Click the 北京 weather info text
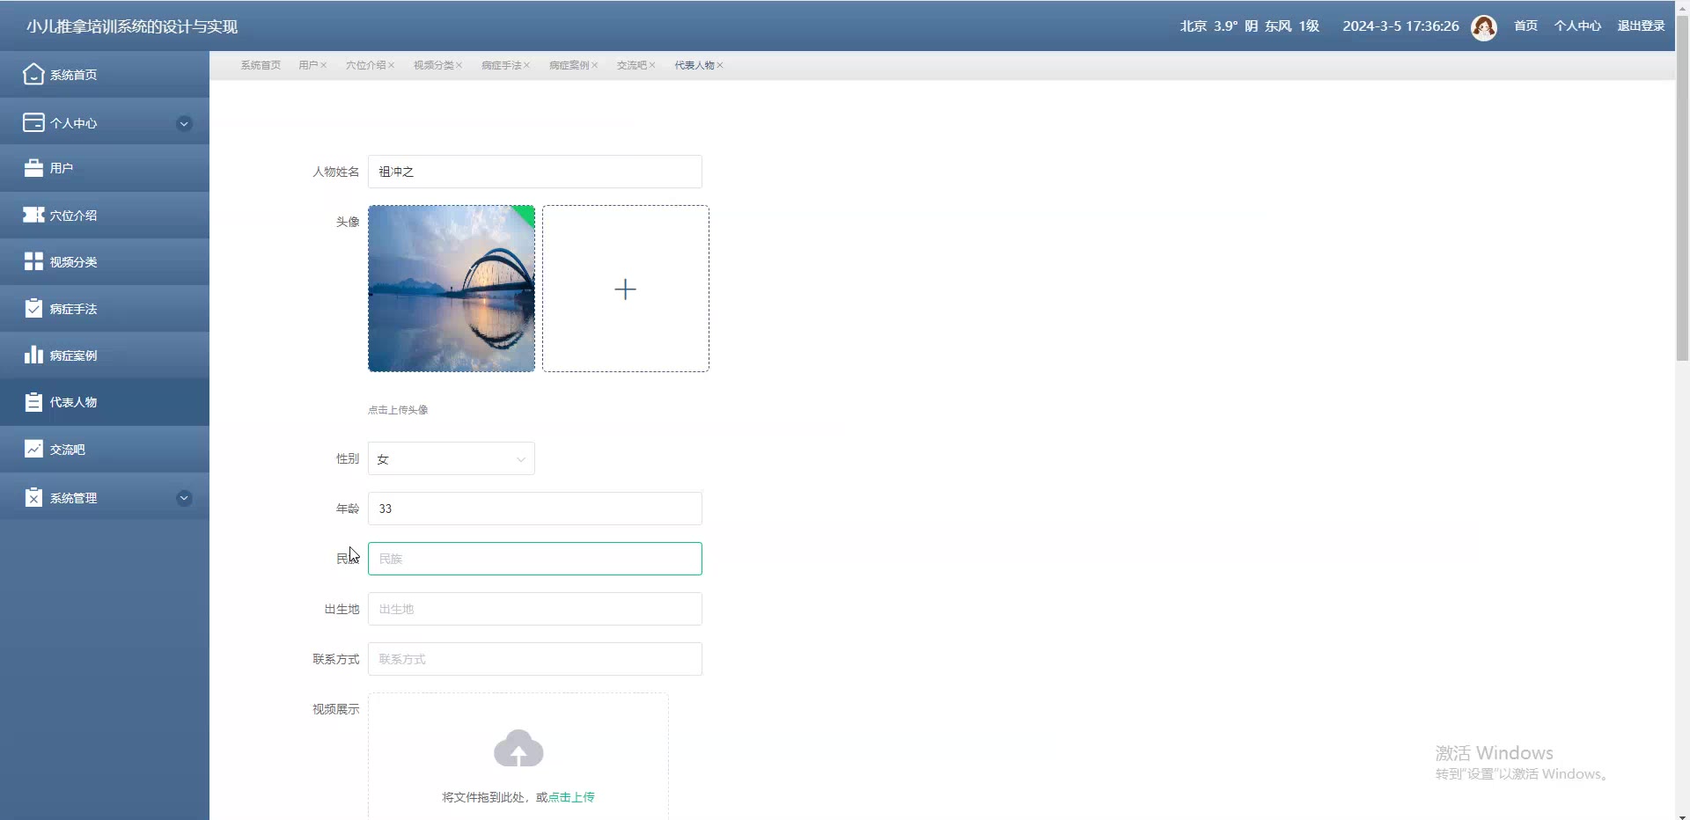The height and width of the screenshot is (820, 1690). click(1250, 26)
